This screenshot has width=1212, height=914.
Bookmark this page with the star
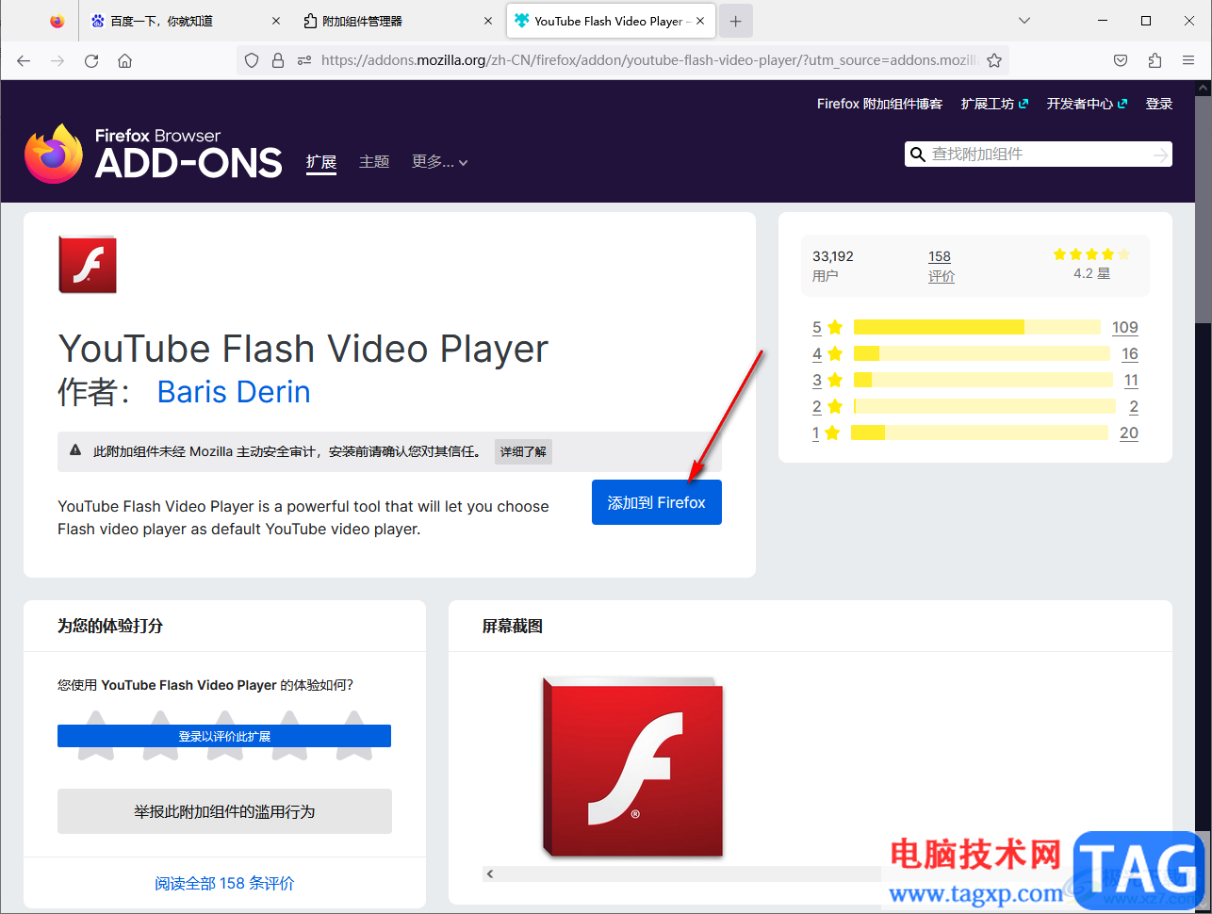[x=993, y=60]
